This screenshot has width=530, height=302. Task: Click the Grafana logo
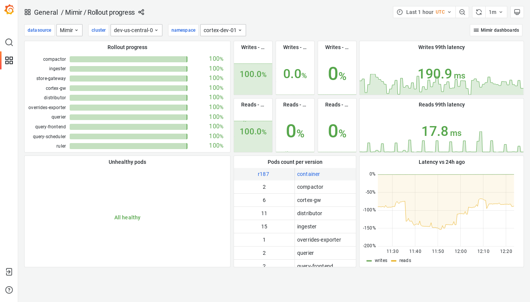point(9,10)
